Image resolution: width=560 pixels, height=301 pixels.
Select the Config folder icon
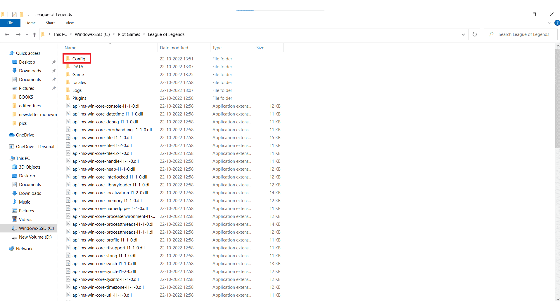click(68, 59)
